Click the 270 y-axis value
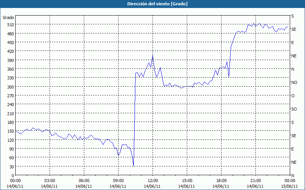The image size is (305, 190). pos(11,96)
